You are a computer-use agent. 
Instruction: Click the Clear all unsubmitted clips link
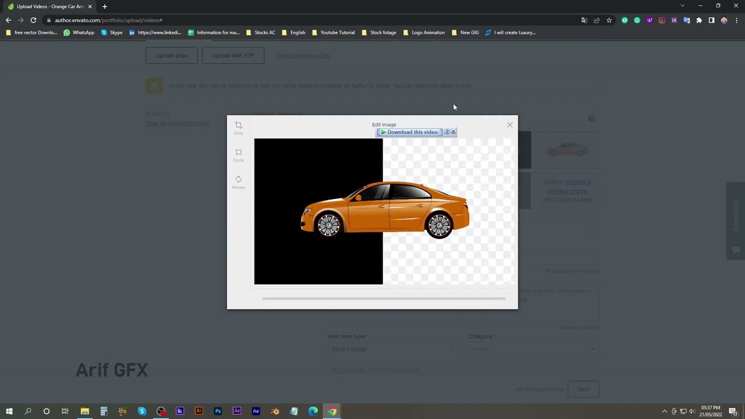coord(177,123)
